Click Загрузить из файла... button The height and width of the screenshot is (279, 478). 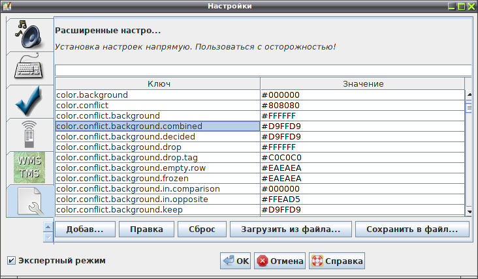click(291, 229)
